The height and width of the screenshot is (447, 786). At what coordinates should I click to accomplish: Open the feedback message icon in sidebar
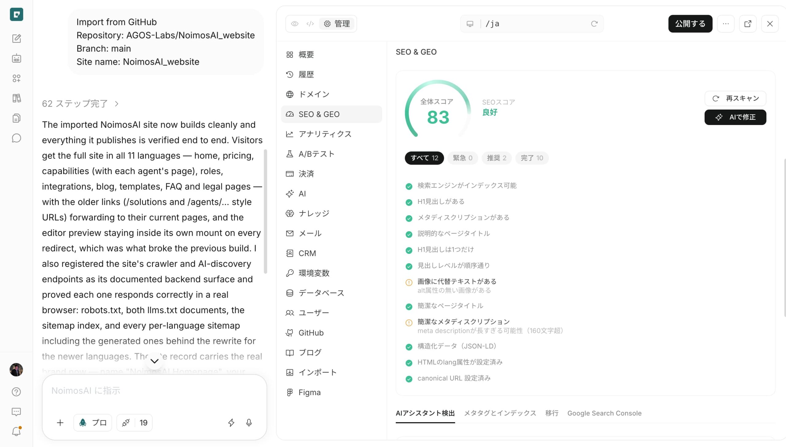(x=16, y=412)
